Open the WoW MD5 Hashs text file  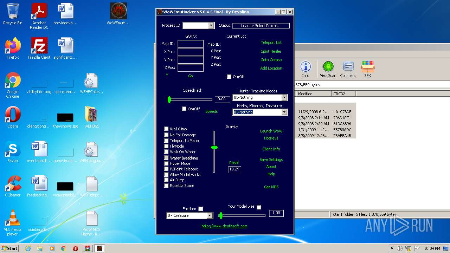[x=91, y=223]
